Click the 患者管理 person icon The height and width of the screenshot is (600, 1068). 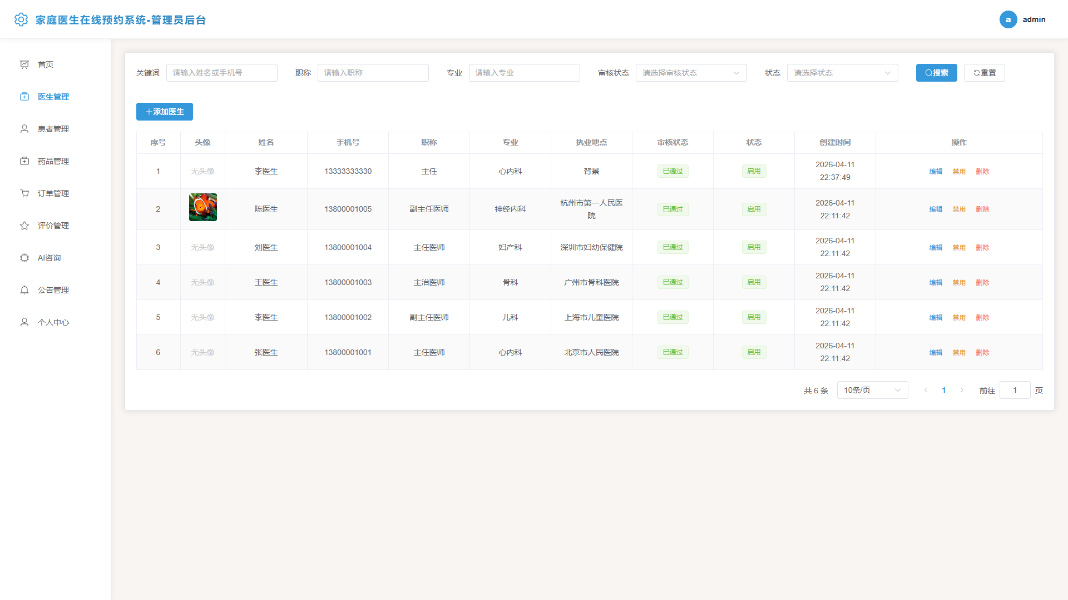click(x=24, y=129)
